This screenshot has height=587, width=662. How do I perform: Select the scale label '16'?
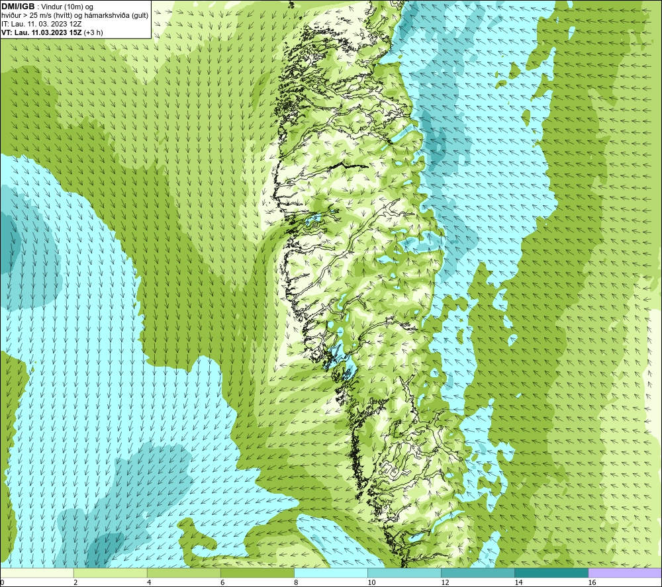click(591, 582)
